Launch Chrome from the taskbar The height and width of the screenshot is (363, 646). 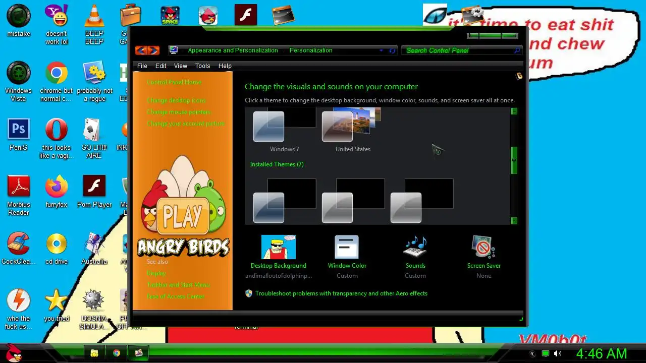coord(117,353)
